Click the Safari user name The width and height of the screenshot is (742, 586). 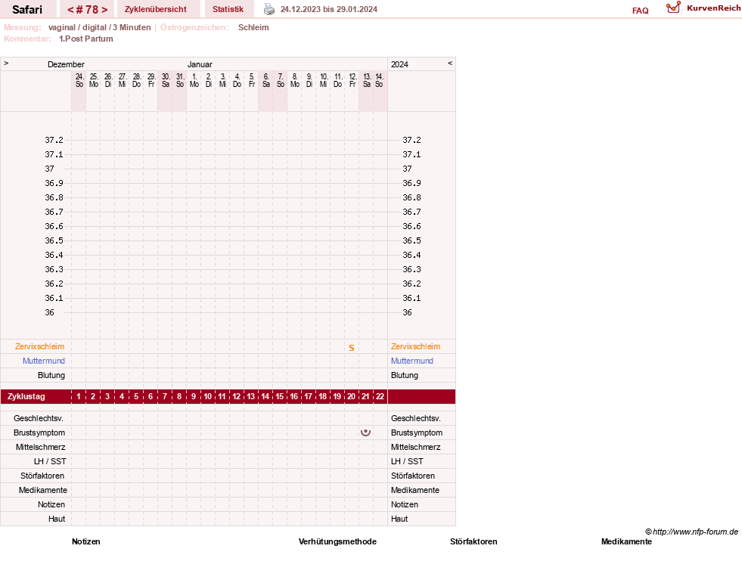27,10
